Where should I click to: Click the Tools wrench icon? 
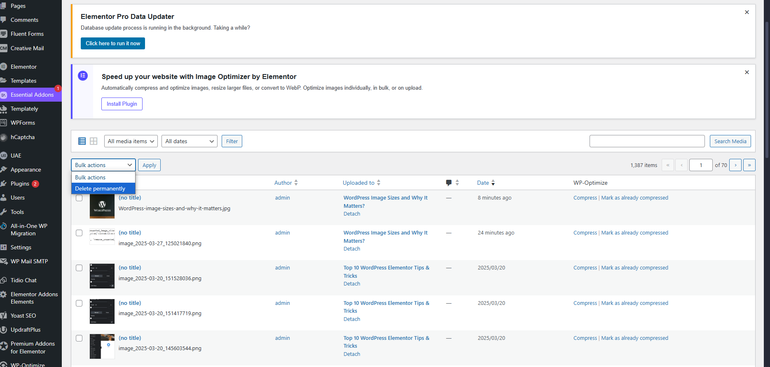(3, 212)
